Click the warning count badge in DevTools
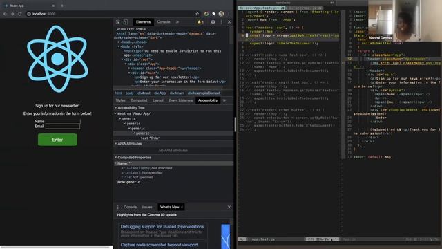442x249 pixels. [x=200, y=21]
